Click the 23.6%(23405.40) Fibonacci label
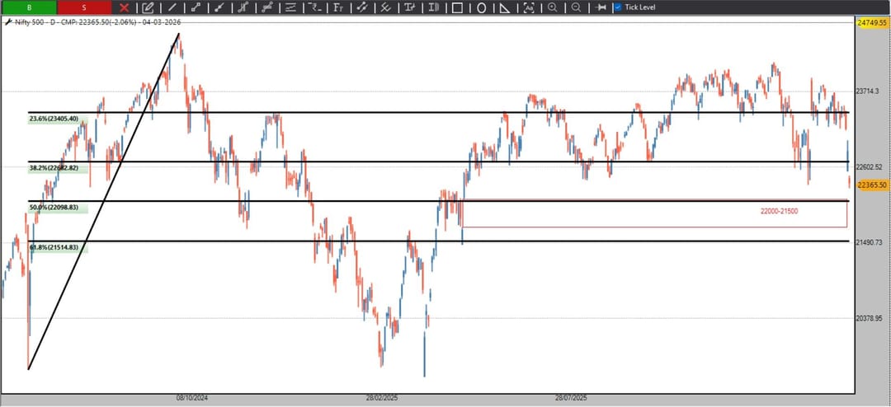 point(54,119)
